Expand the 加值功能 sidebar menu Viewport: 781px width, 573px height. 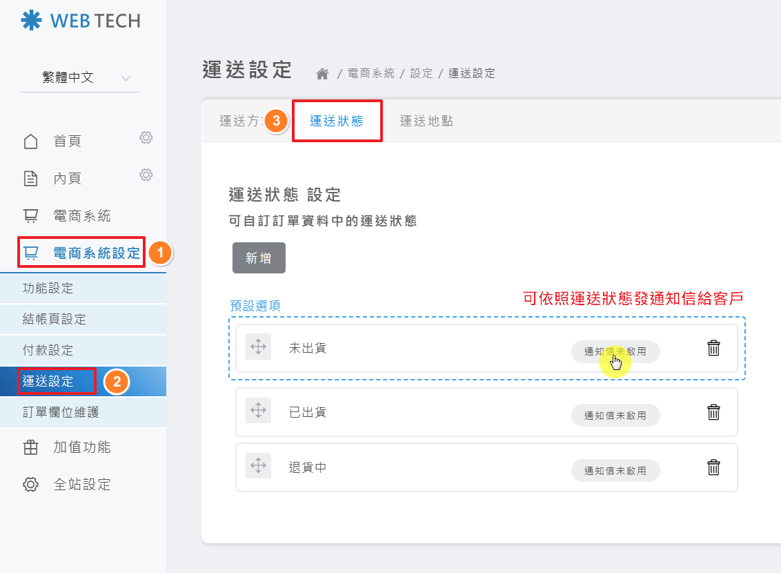[81, 447]
